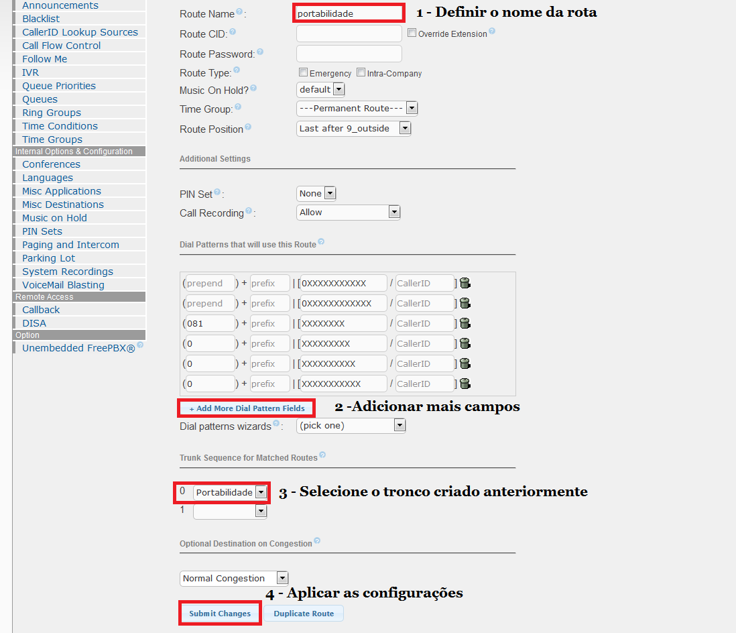Tick the Intra-Company checkbox

(x=361, y=72)
